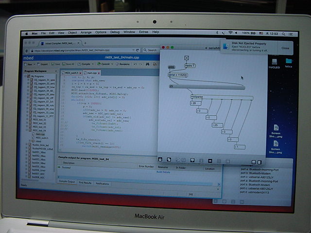Select the NUCLEO drive desktop icon
Viewport: 311px width, 233px height.
click(274, 64)
